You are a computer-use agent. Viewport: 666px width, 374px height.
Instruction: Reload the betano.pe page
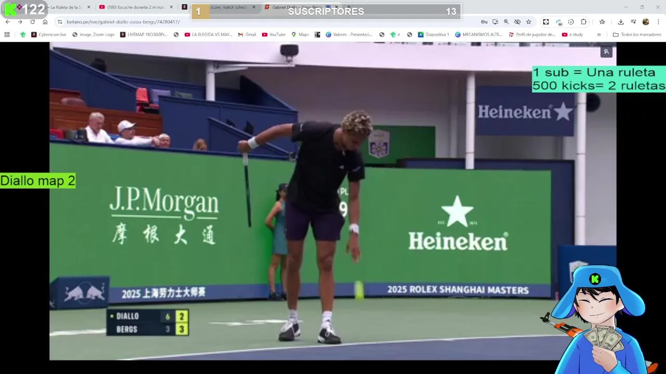(32, 22)
